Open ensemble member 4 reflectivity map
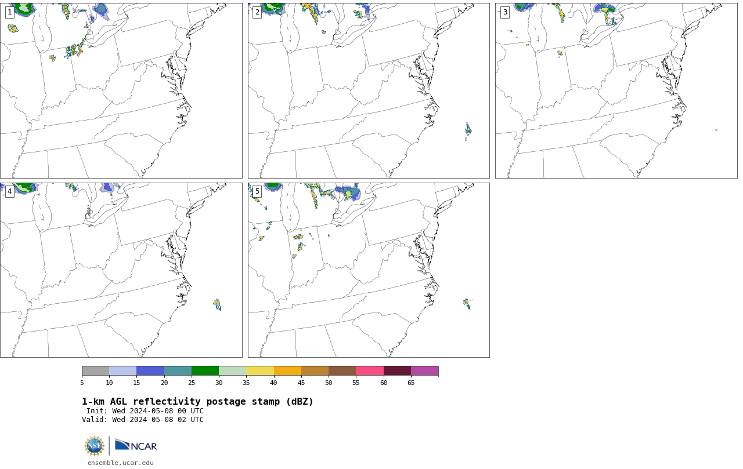Viewport: 743px width, 469px height. 121,270
